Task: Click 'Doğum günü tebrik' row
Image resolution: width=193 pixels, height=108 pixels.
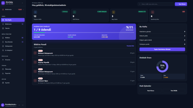Action: [162, 40]
